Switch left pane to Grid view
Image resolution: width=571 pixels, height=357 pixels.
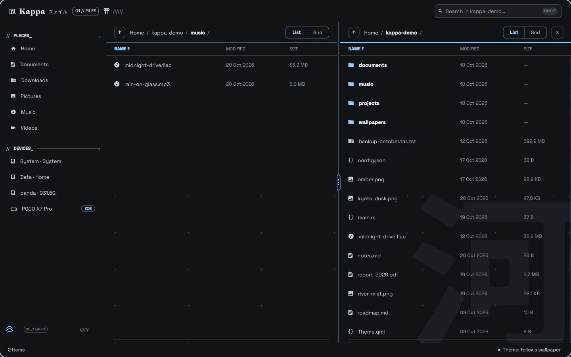pyautogui.click(x=318, y=33)
